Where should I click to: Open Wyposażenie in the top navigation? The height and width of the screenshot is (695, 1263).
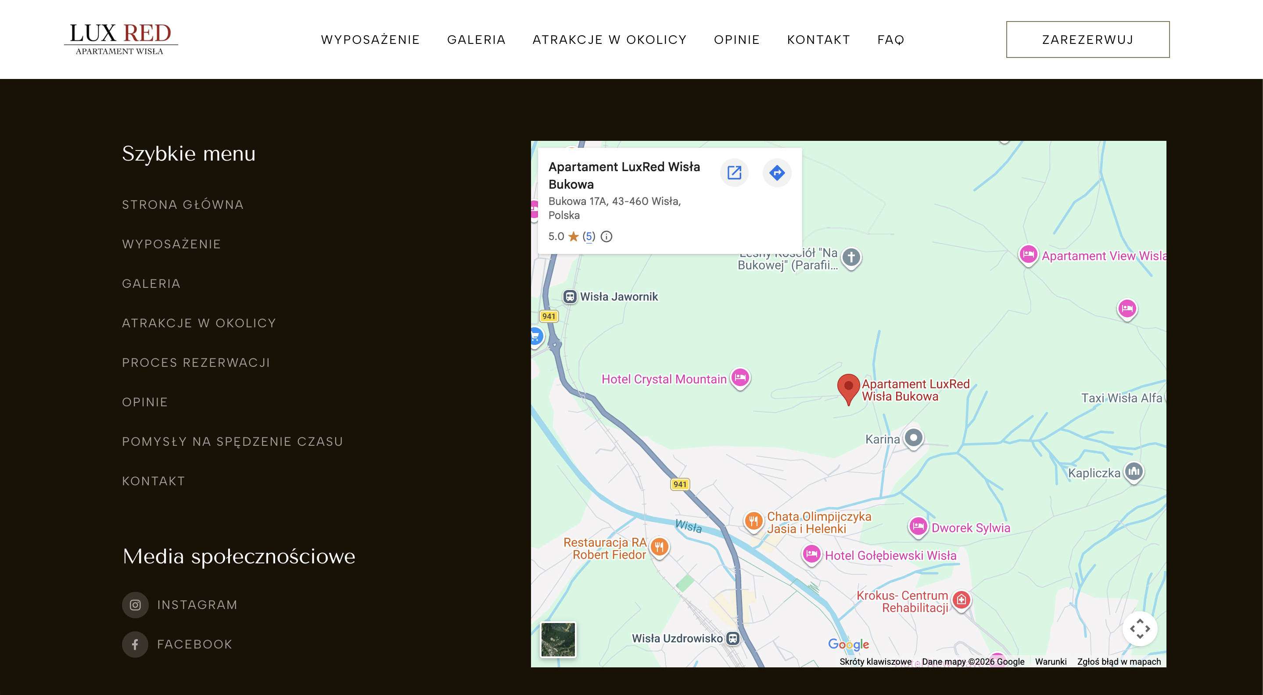[370, 39]
